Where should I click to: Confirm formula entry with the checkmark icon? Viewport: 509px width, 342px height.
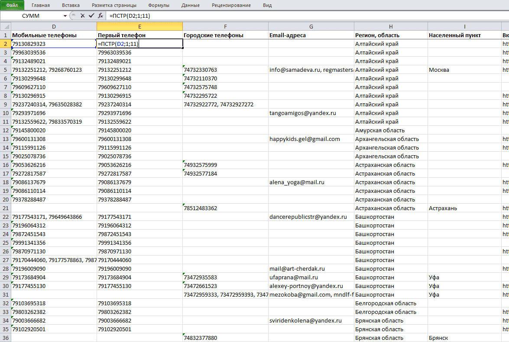(91, 16)
